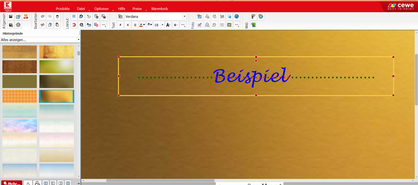Click the save project floppy icon
The height and width of the screenshot is (185, 418).
[11, 17]
